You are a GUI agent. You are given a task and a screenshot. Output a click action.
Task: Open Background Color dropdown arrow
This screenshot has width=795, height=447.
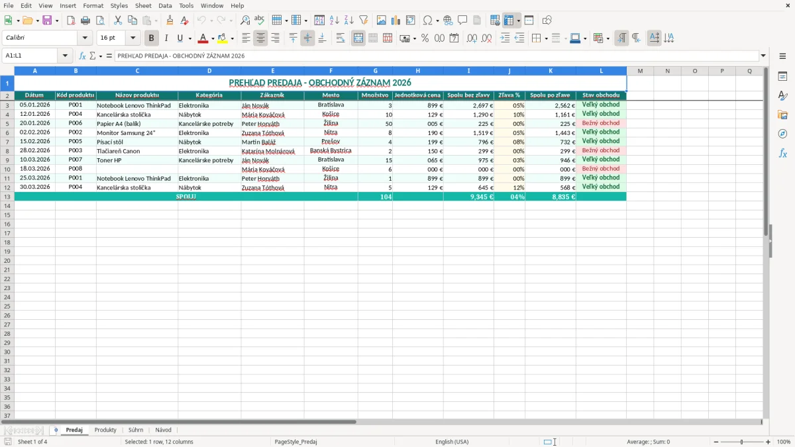click(232, 38)
